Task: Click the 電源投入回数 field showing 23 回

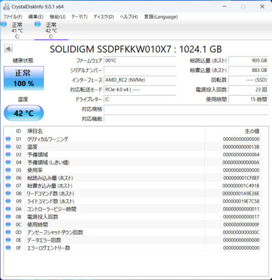Action: [248, 90]
